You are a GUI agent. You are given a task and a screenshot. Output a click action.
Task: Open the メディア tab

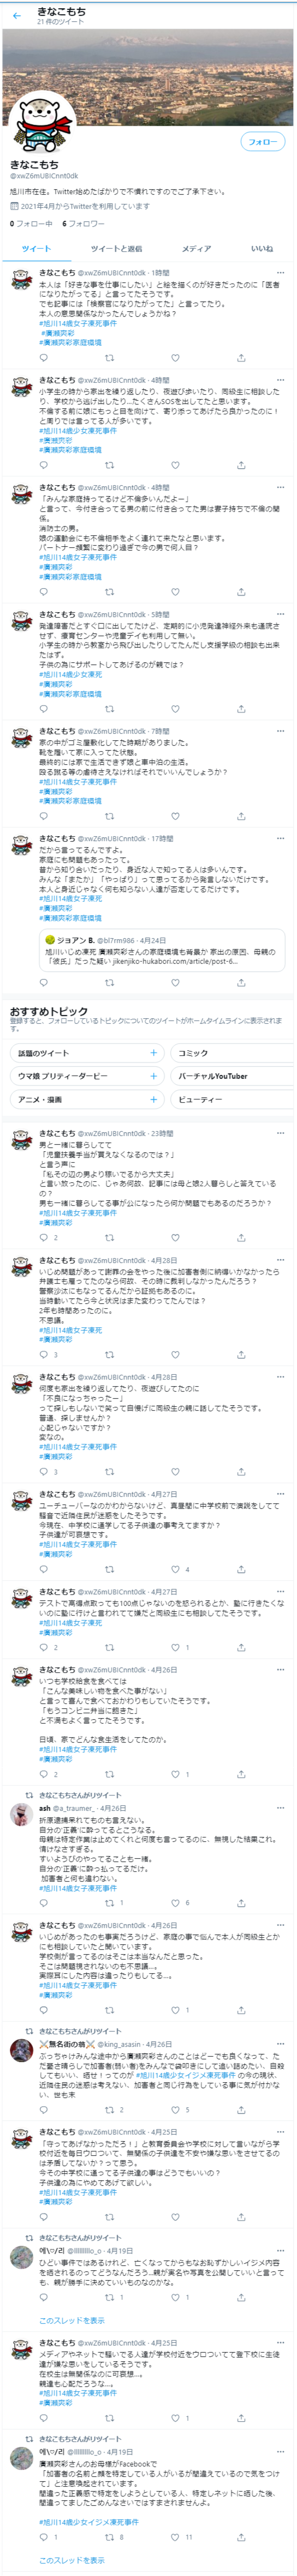[196, 248]
